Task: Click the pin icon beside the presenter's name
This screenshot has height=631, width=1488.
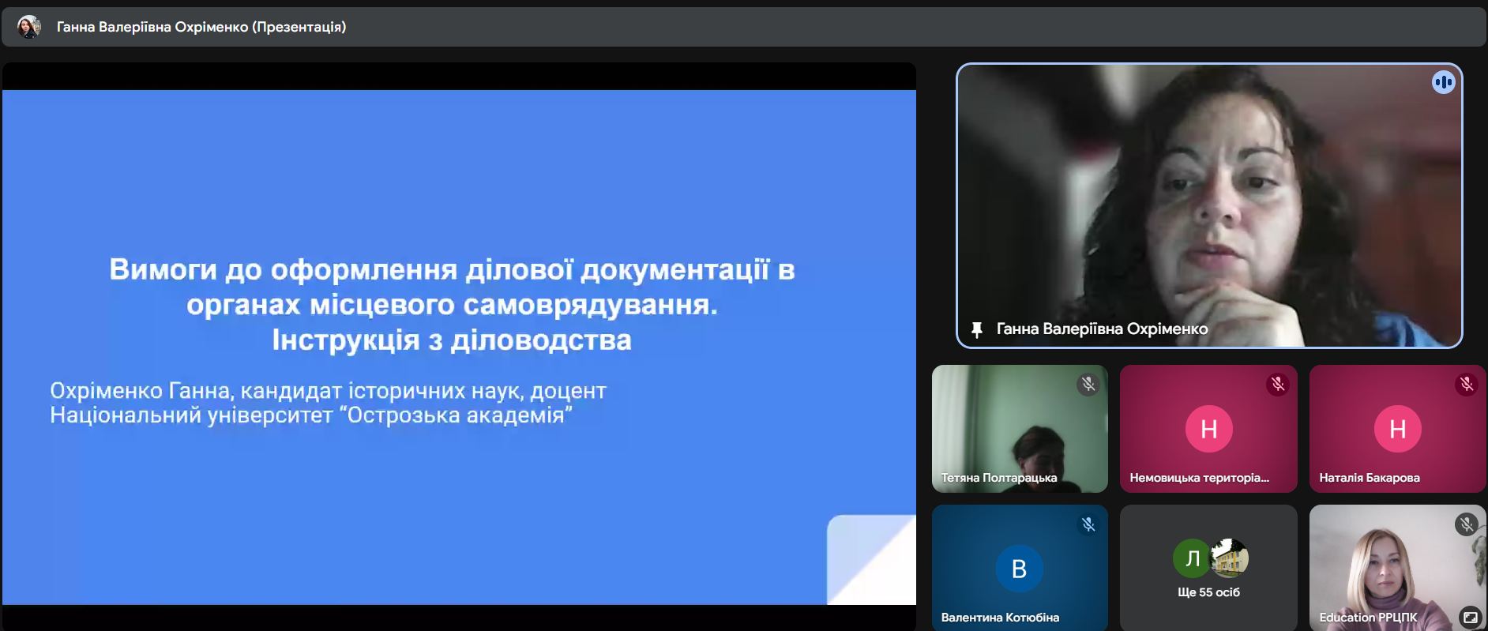Action: (977, 329)
